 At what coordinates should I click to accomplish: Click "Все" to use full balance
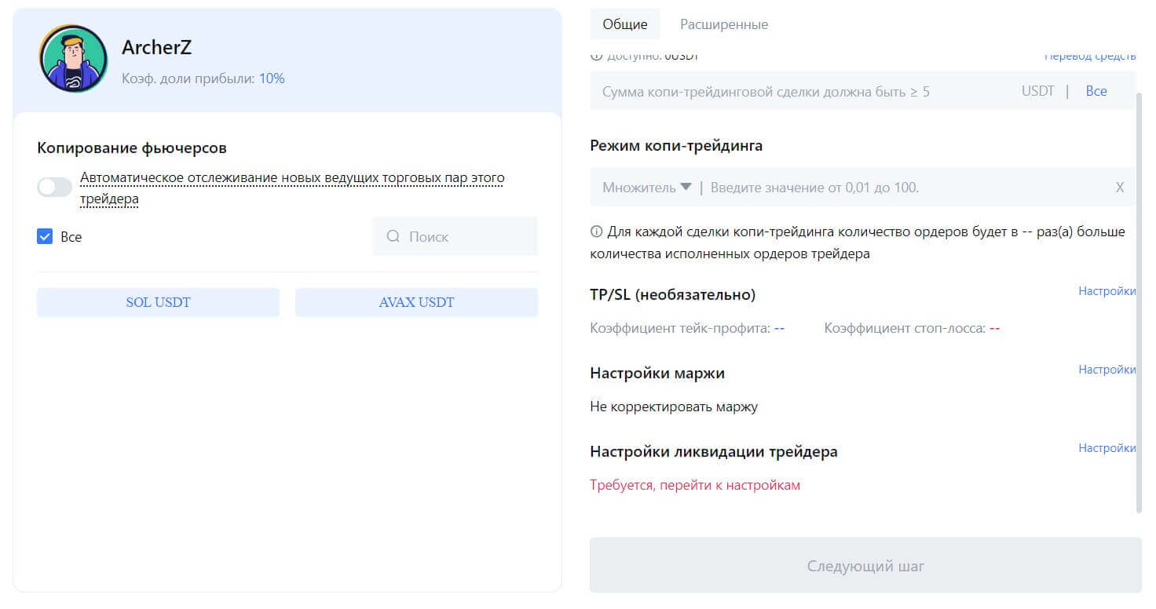click(x=1096, y=91)
